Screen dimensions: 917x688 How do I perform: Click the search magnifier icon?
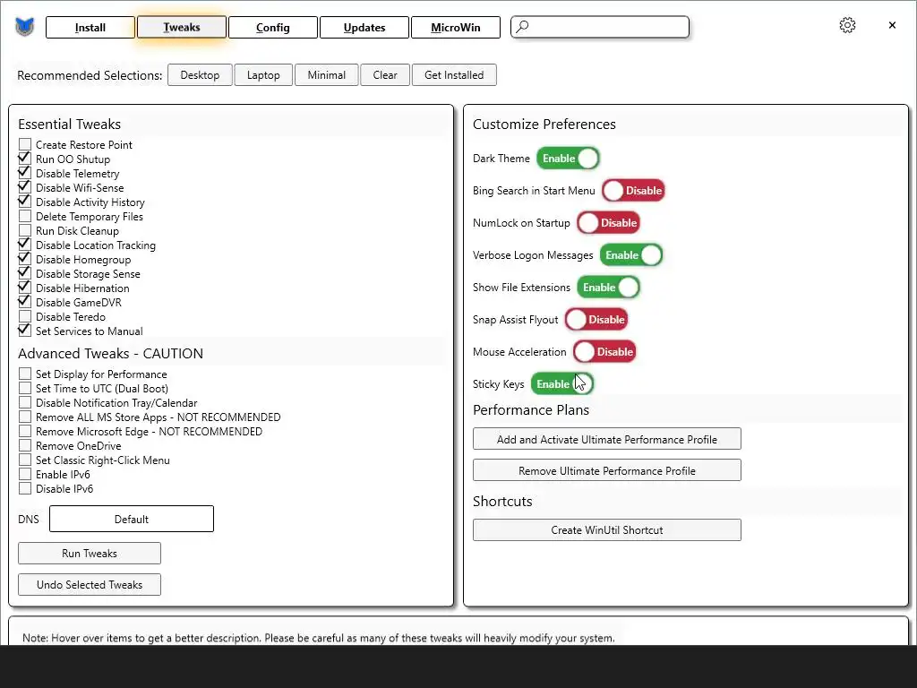tap(522, 26)
